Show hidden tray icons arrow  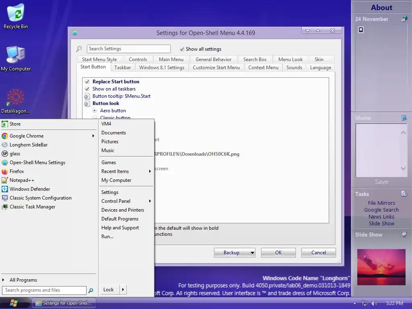point(354,303)
